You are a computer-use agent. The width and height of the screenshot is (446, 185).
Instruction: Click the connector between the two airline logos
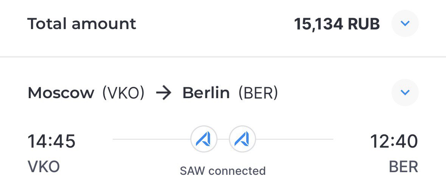point(223,139)
